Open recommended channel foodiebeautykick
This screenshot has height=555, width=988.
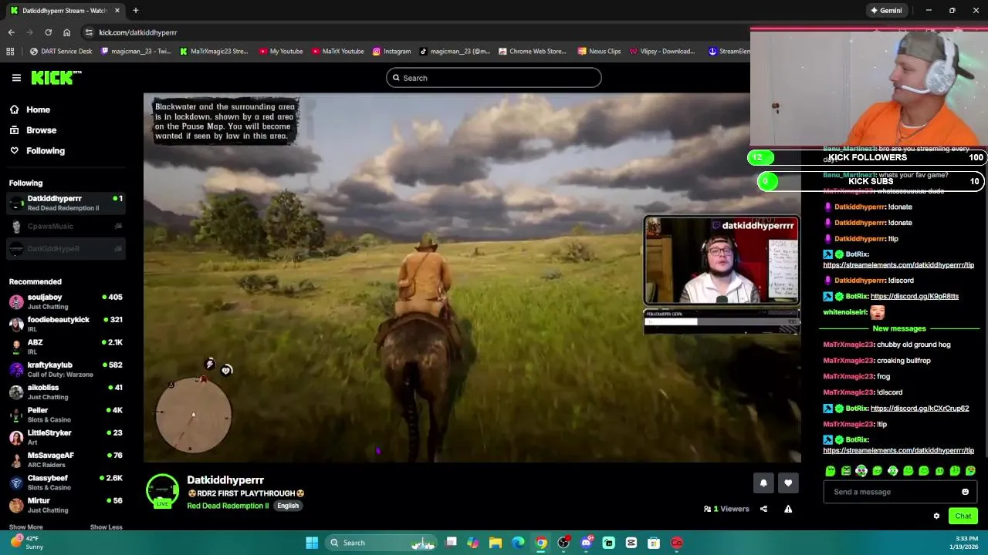tap(66, 324)
